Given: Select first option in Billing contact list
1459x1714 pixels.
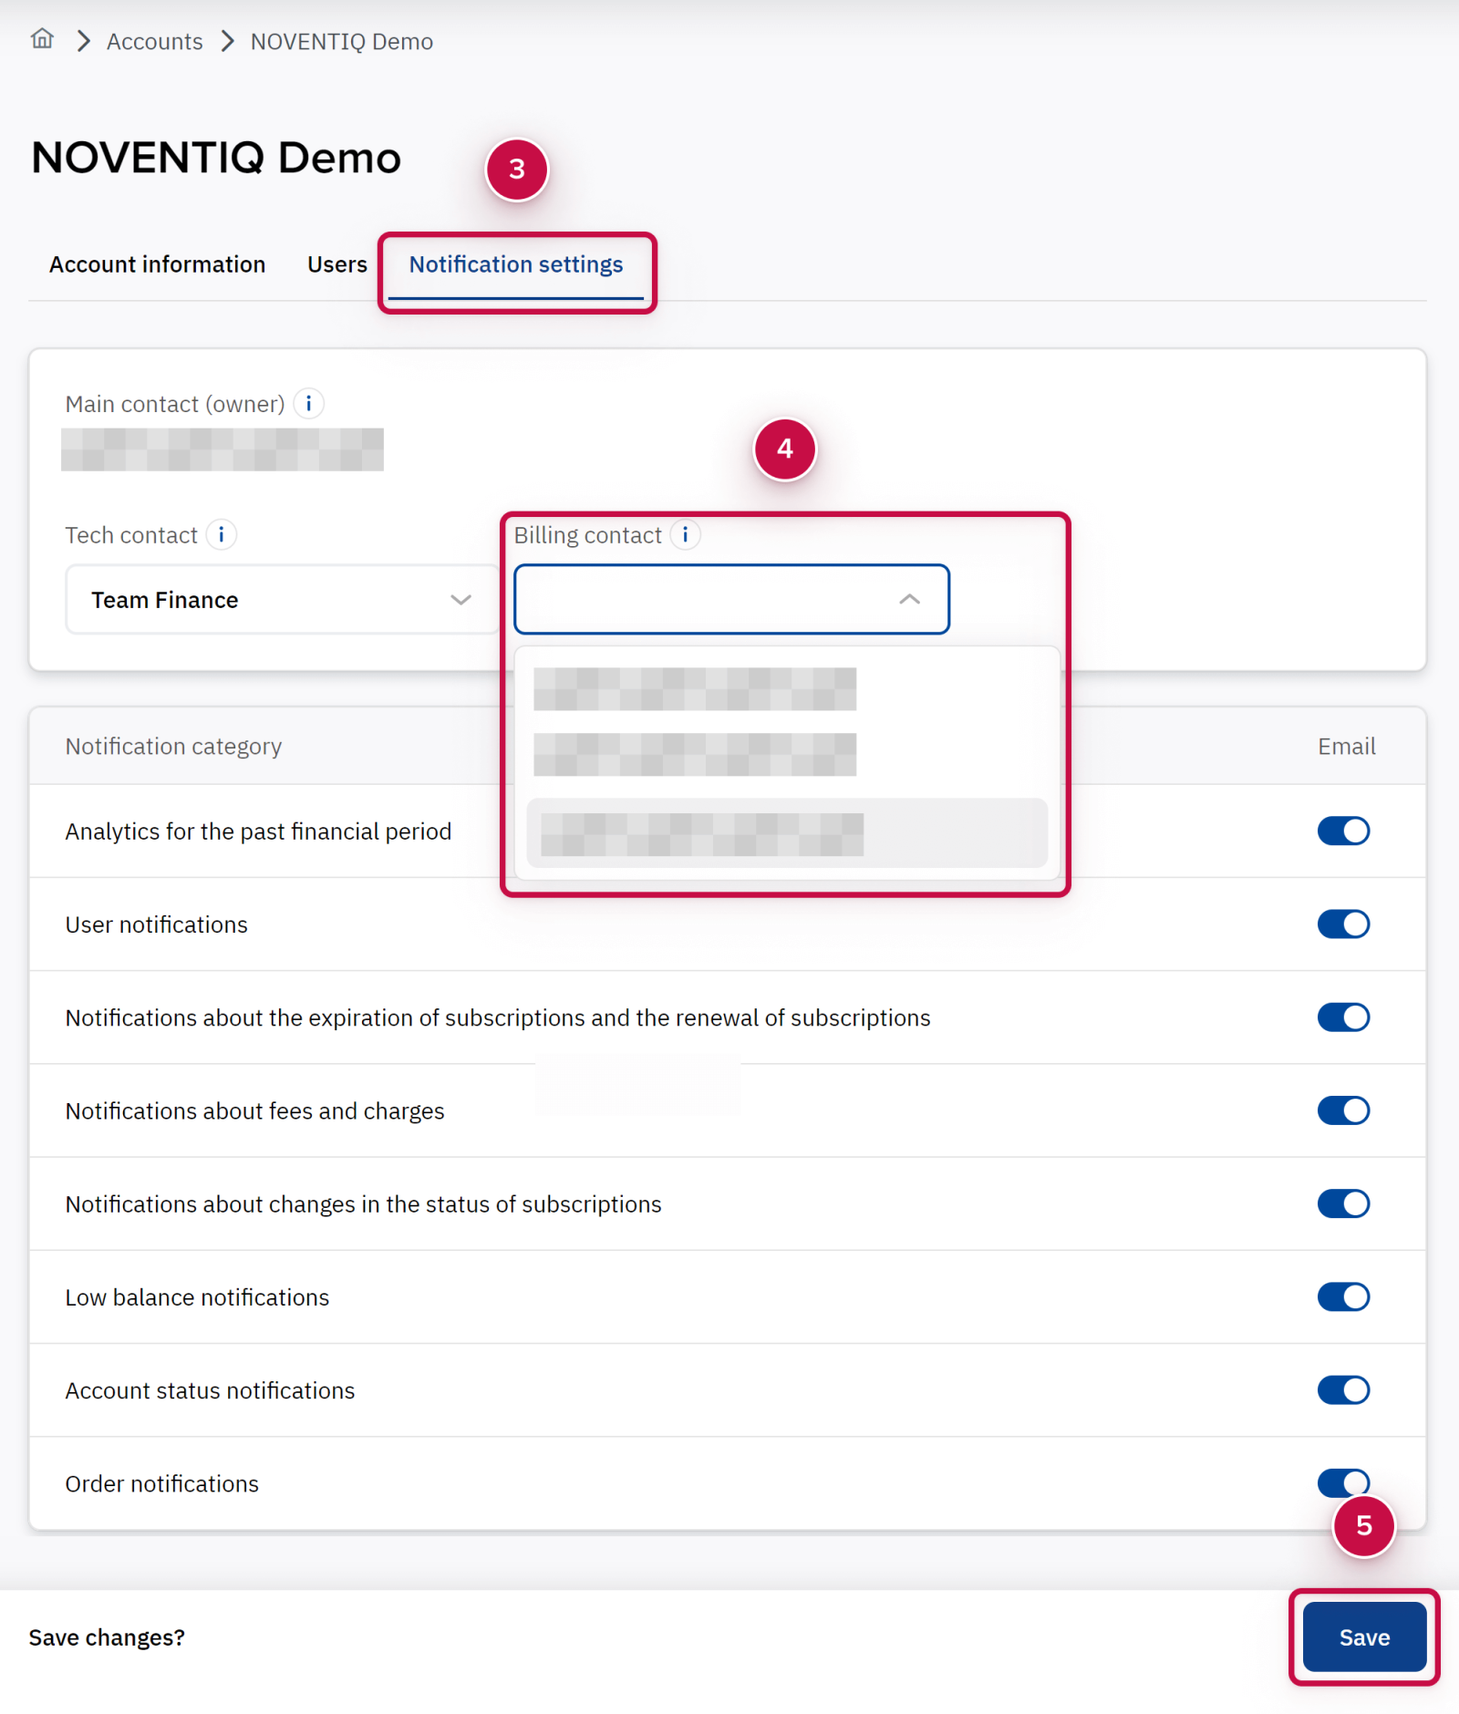Looking at the screenshot, I should [x=695, y=689].
